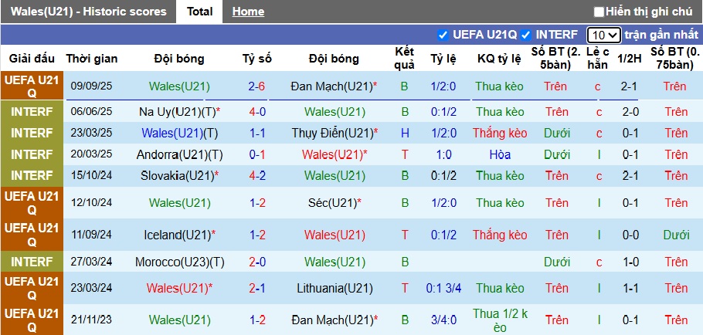Switch to the Total tab
Screen dimensions: 703x335
click(199, 12)
